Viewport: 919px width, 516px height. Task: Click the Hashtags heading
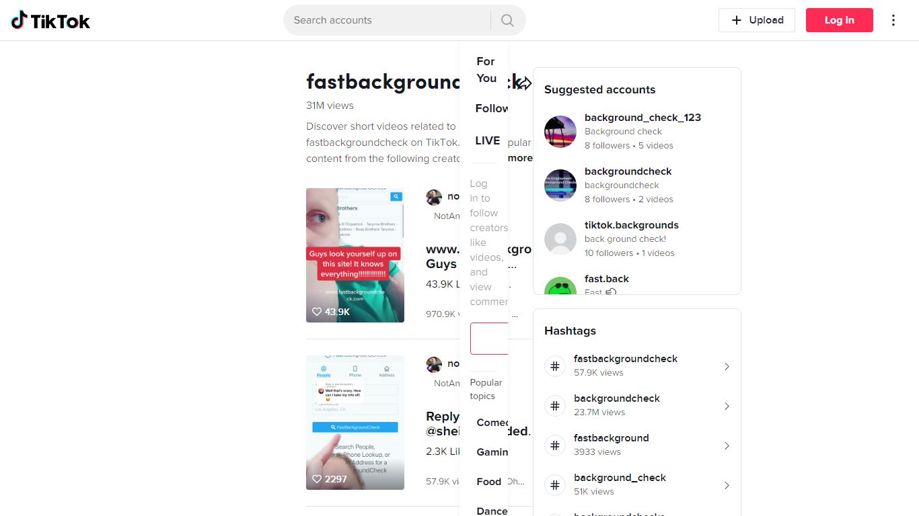(x=570, y=331)
